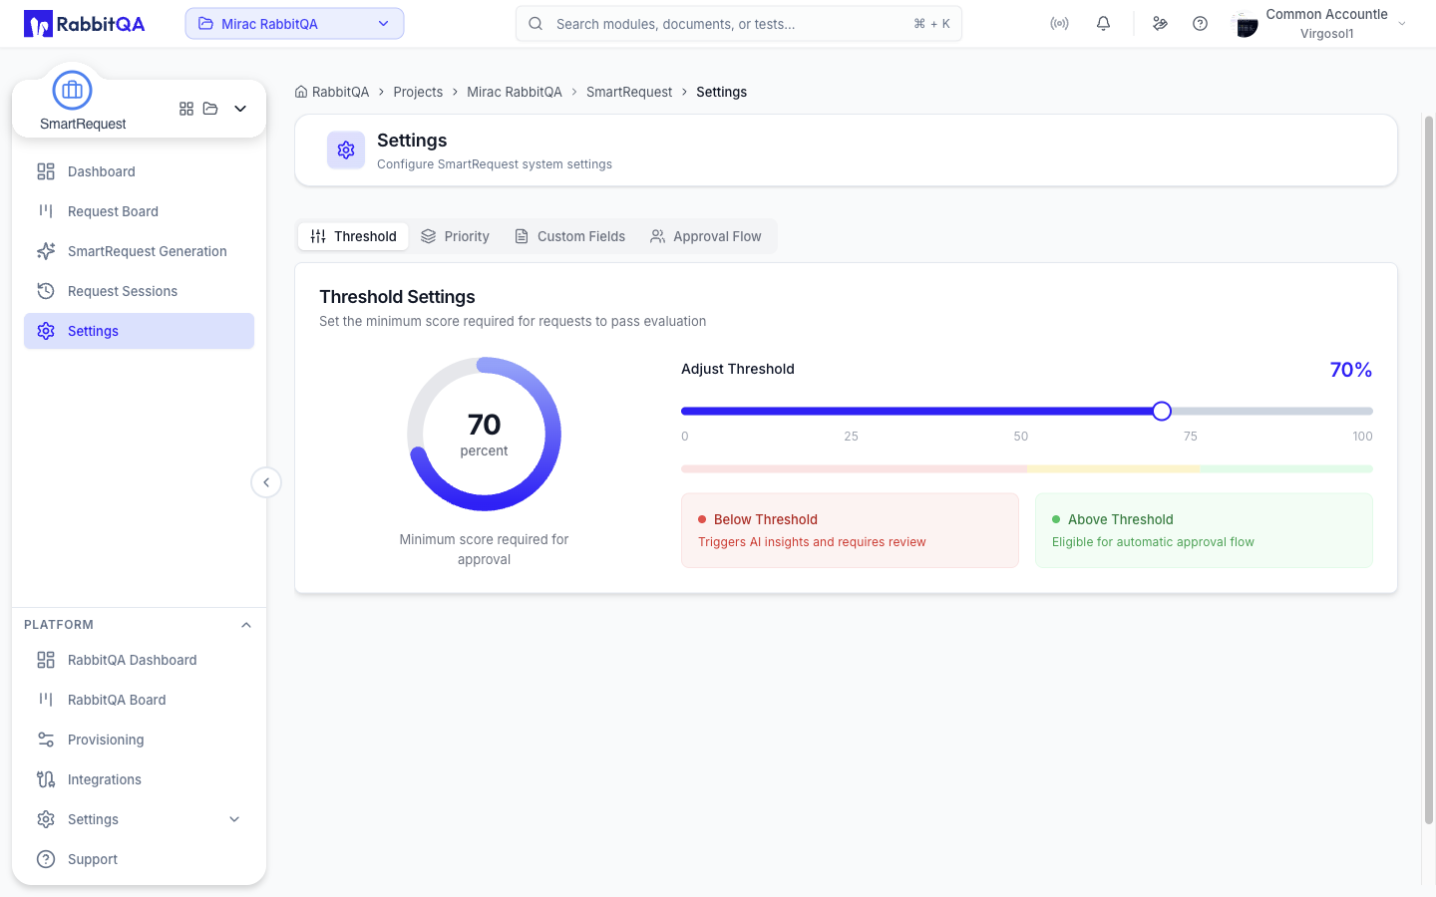Image resolution: width=1436 pixels, height=897 pixels.
Task: Click the home icon in the breadcrumb
Action: click(301, 92)
